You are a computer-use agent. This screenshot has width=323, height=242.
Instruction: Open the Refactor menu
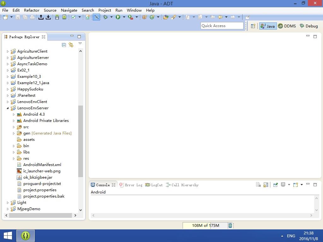tap(32, 10)
